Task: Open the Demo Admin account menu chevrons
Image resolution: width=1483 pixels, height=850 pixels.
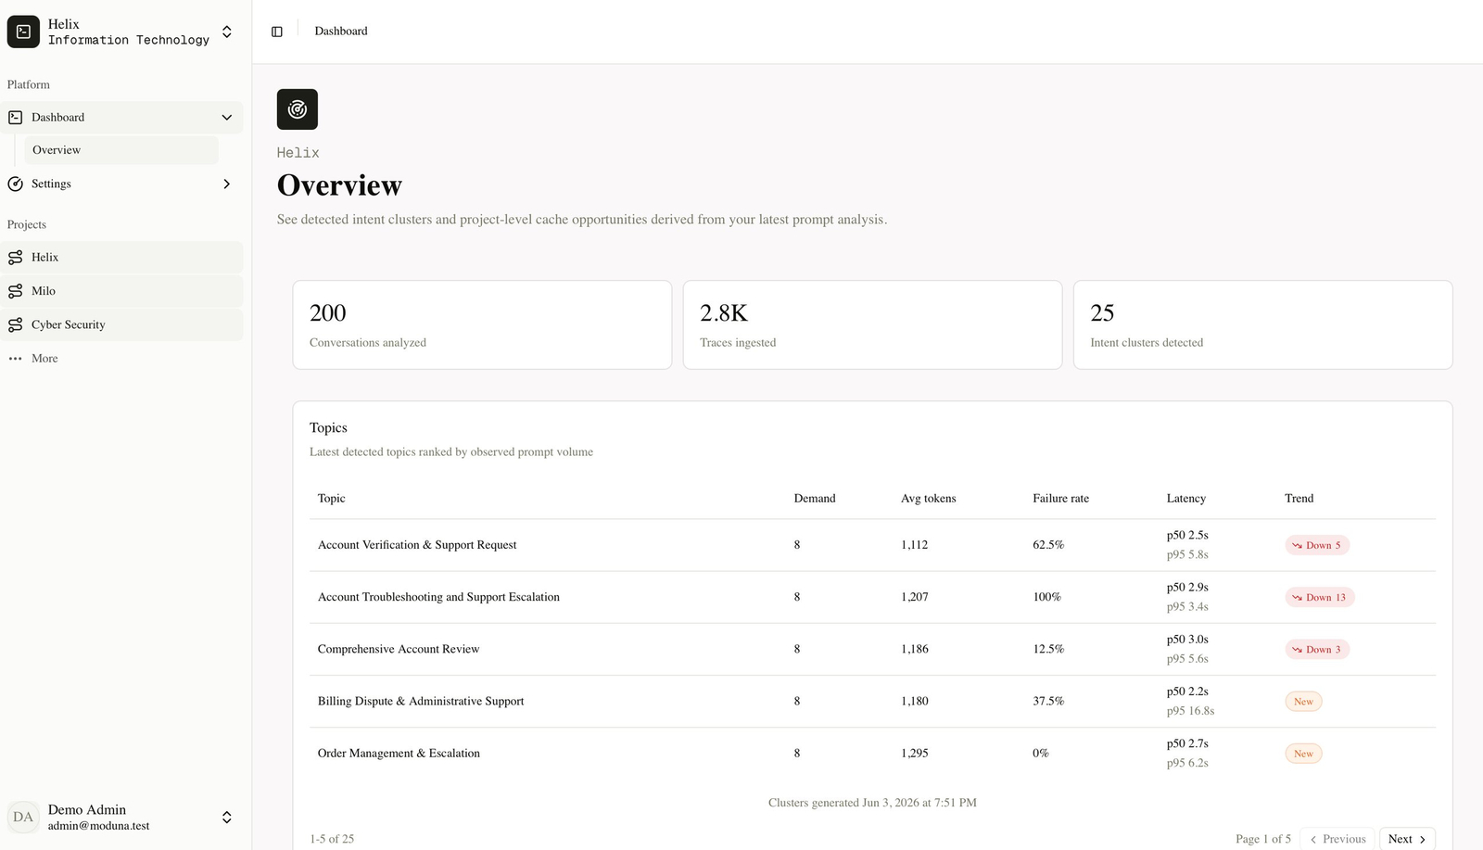Action: (x=227, y=818)
